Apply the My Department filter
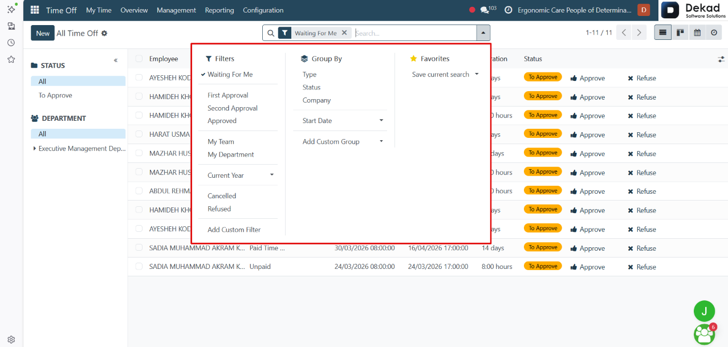 point(231,154)
